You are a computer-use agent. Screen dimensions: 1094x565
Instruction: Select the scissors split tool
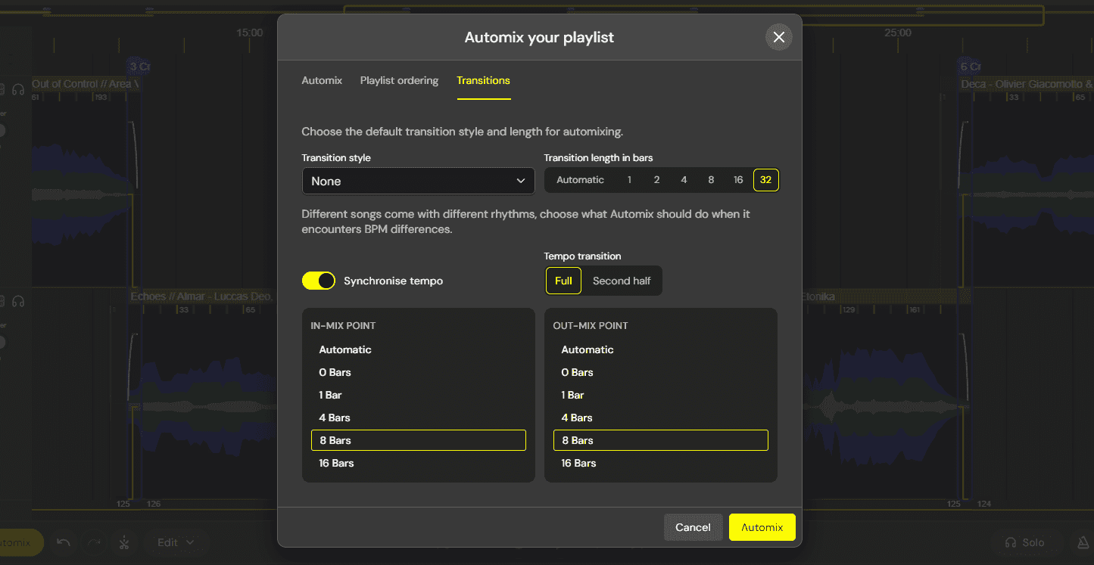click(x=124, y=542)
